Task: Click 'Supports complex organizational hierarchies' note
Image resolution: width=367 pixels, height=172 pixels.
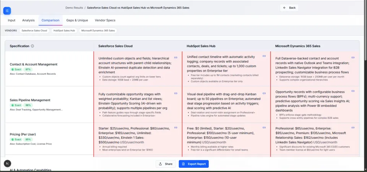Action: [x=303, y=80]
